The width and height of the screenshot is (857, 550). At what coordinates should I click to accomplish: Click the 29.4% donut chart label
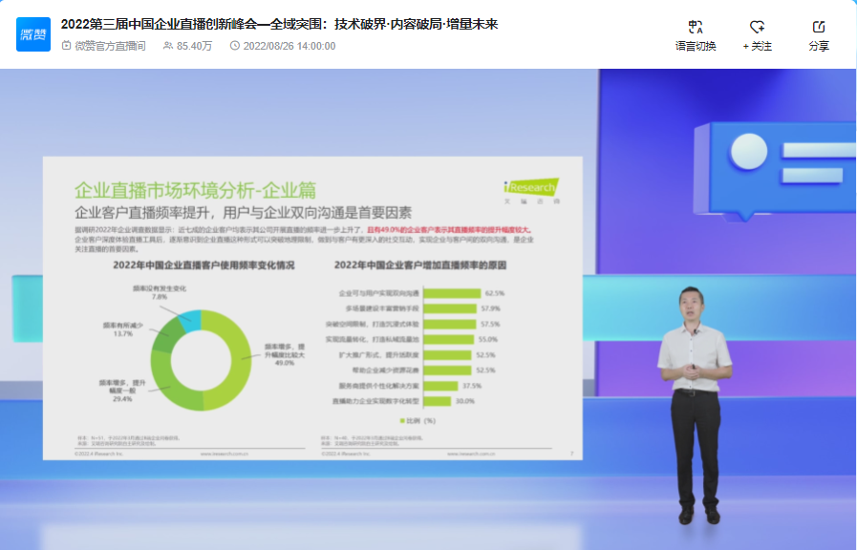pyautogui.click(x=122, y=399)
